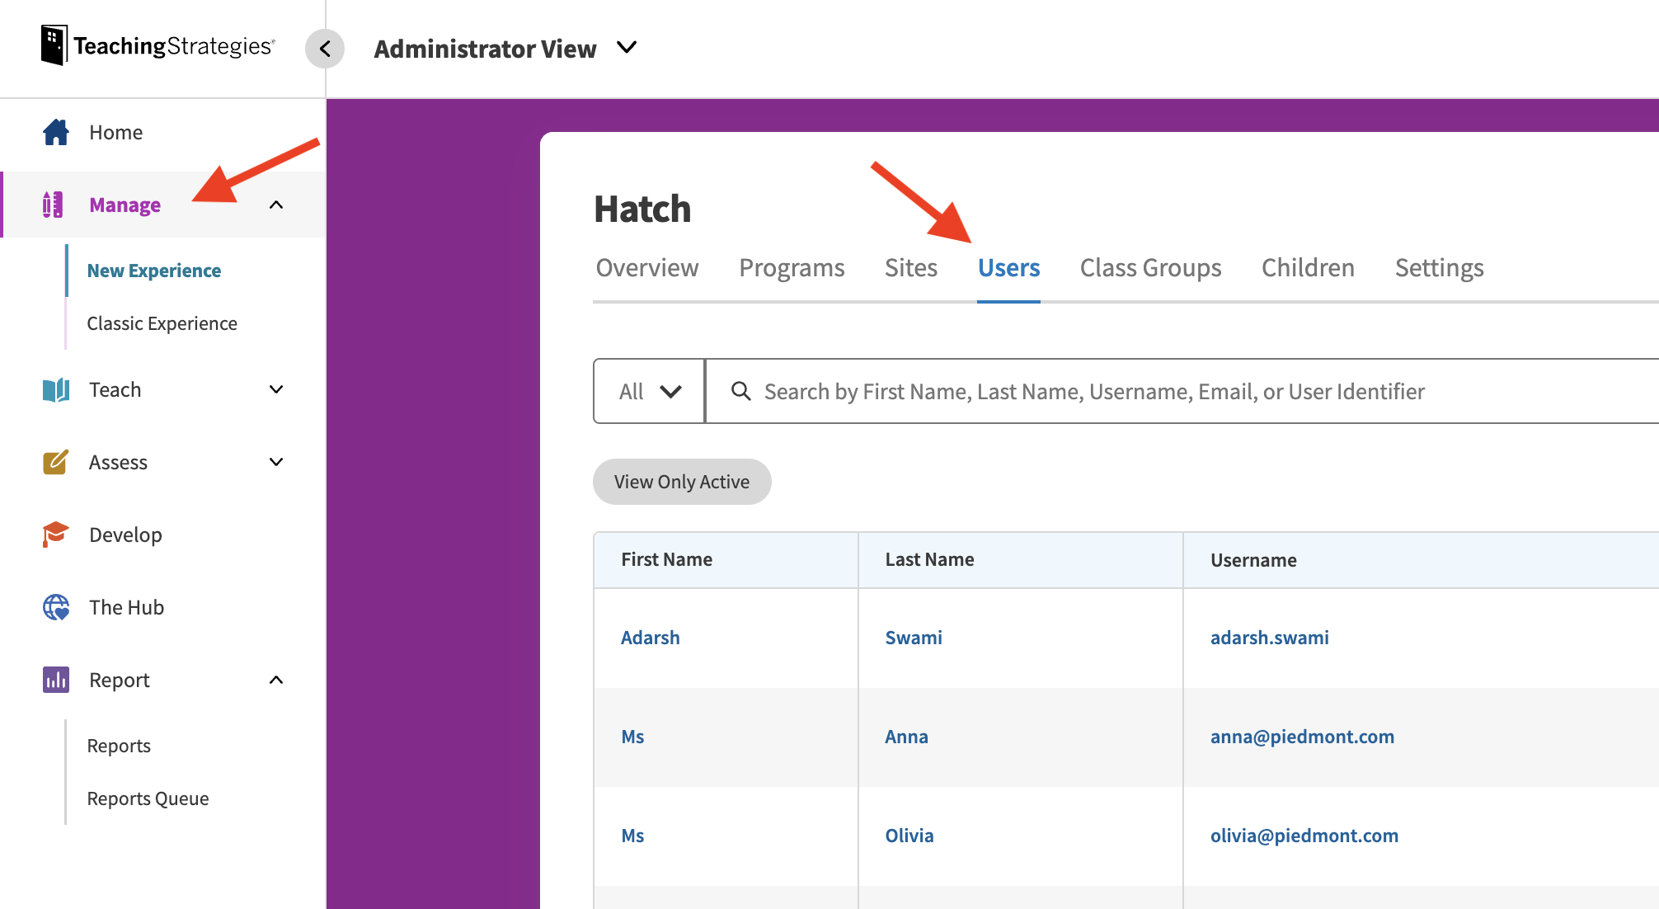Open anna@piedmont.com username link
The image size is (1659, 909).
pyautogui.click(x=1302, y=737)
